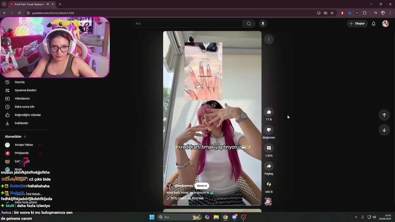
Task: Open File Explorer from the taskbar
Action: pyautogui.click(x=216, y=217)
